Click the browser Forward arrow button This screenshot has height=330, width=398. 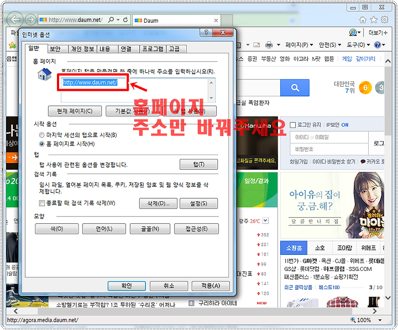point(30,19)
